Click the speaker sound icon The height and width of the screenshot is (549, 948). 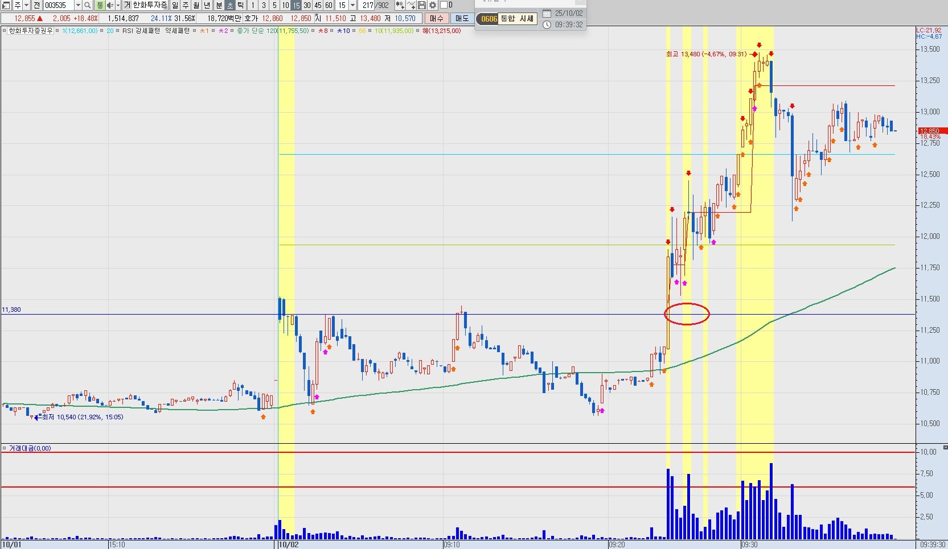coord(110,5)
